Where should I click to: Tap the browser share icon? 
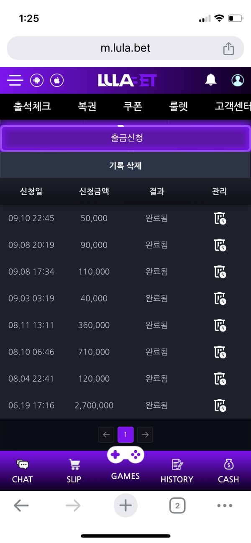[228, 48]
